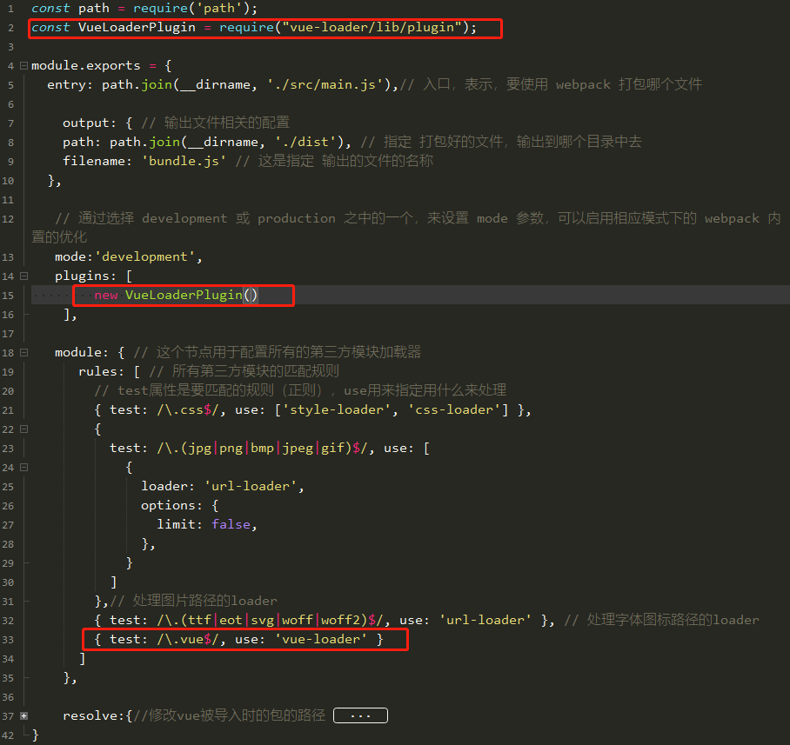Click the "rules:" key on line 19
Screen dimensions: 790x745
click(x=101, y=371)
